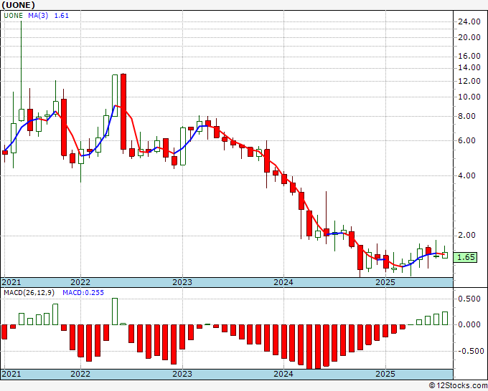This screenshot has width=488, height=391.
Task: Click the 2023 marker on price timeline
Action: coord(182,282)
